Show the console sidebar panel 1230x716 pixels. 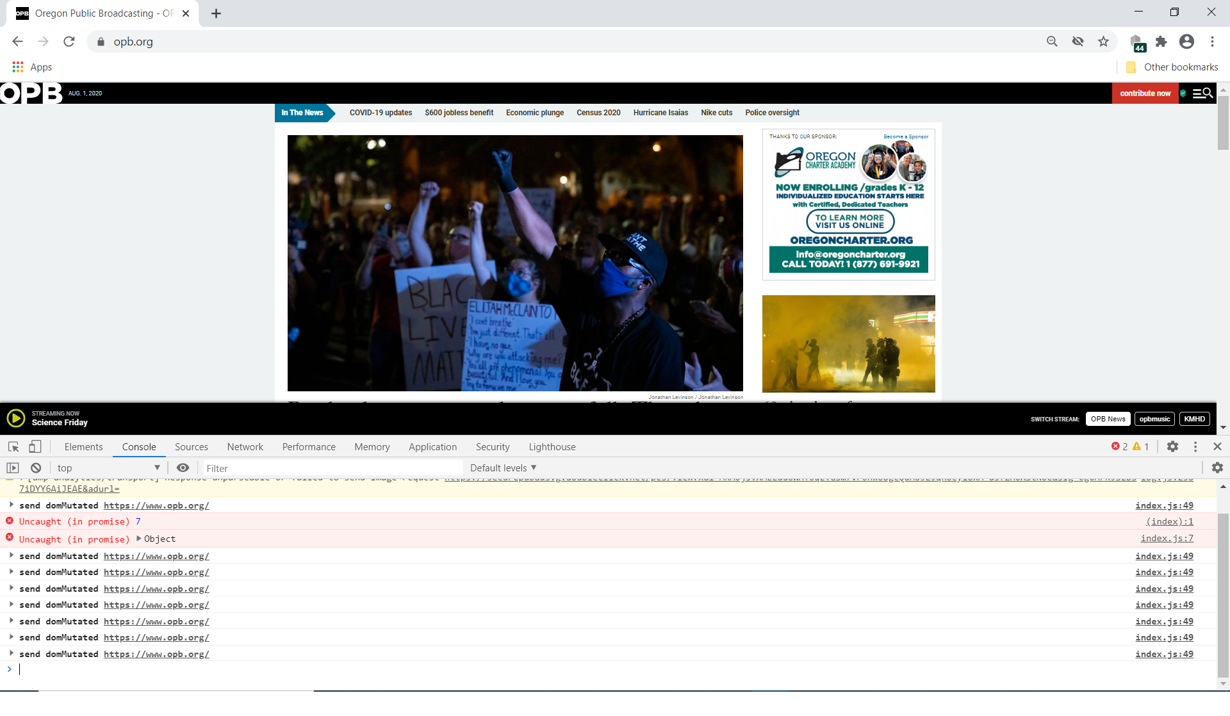tap(13, 468)
